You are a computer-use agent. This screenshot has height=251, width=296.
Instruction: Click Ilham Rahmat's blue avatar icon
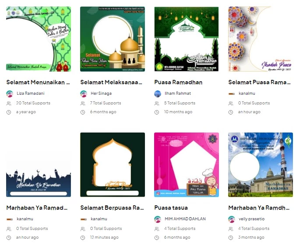[158, 93]
